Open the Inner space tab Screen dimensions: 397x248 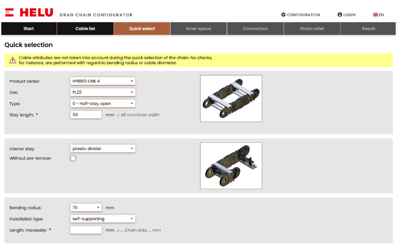tap(198, 29)
